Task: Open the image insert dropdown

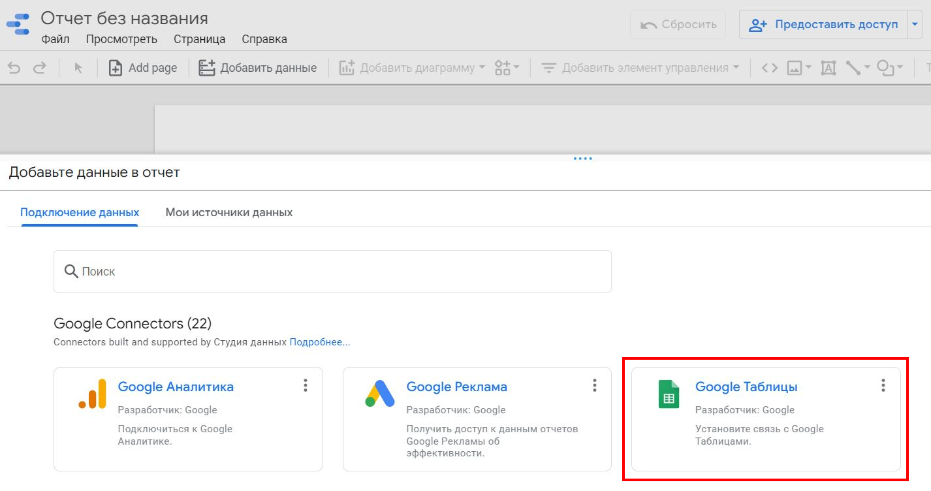Action: click(799, 68)
